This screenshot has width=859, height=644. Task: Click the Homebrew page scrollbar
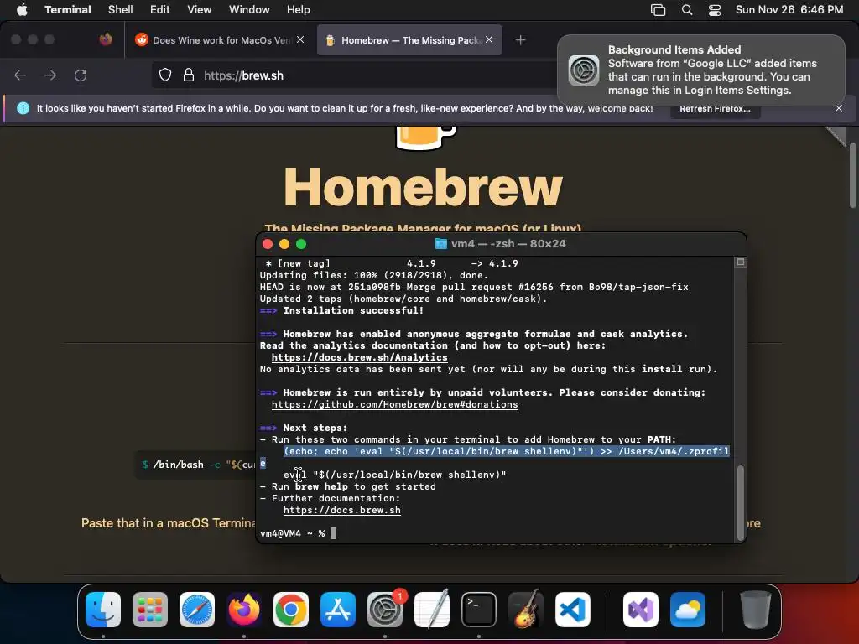[x=852, y=175]
